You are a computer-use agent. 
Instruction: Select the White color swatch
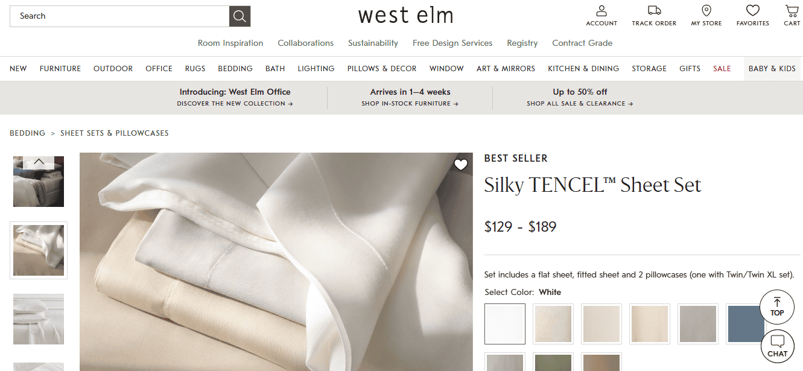[505, 324]
